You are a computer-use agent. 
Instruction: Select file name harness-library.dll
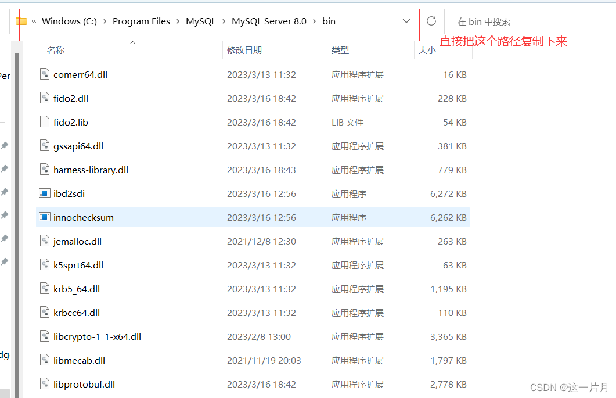(91, 170)
